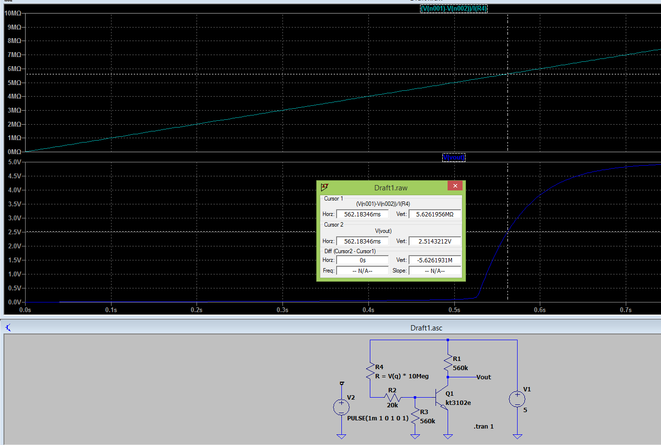Click the '20k' value under R2
The width and height of the screenshot is (661, 445).
[x=392, y=405]
